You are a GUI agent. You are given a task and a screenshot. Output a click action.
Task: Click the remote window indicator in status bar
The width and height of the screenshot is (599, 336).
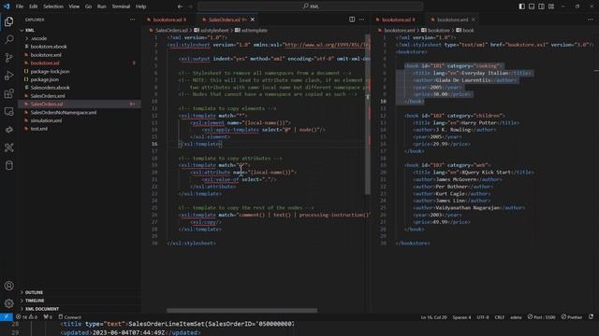(7, 317)
